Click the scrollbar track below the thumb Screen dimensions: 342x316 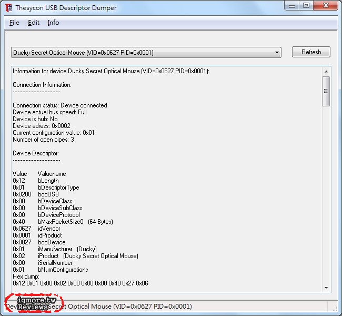[326, 194]
